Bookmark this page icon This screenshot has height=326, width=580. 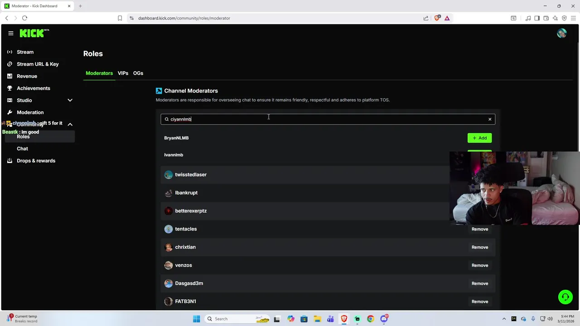120,18
